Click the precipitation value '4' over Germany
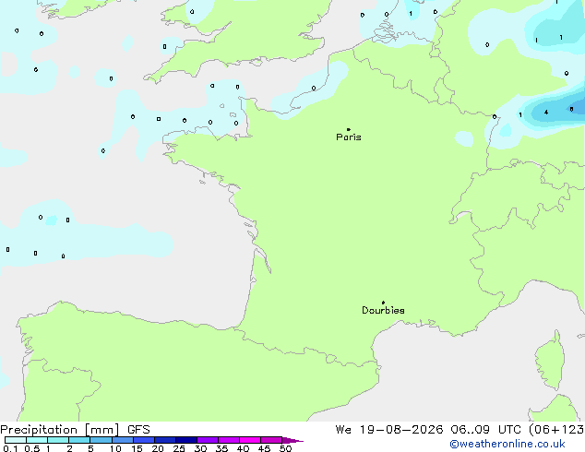 click(546, 113)
